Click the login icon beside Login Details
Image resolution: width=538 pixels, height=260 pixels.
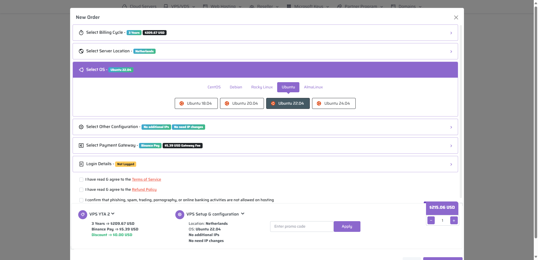[81, 164]
